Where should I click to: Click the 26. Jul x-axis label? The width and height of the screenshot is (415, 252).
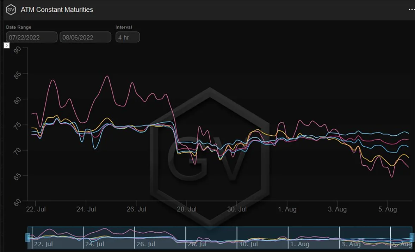[x=136, y=209]
